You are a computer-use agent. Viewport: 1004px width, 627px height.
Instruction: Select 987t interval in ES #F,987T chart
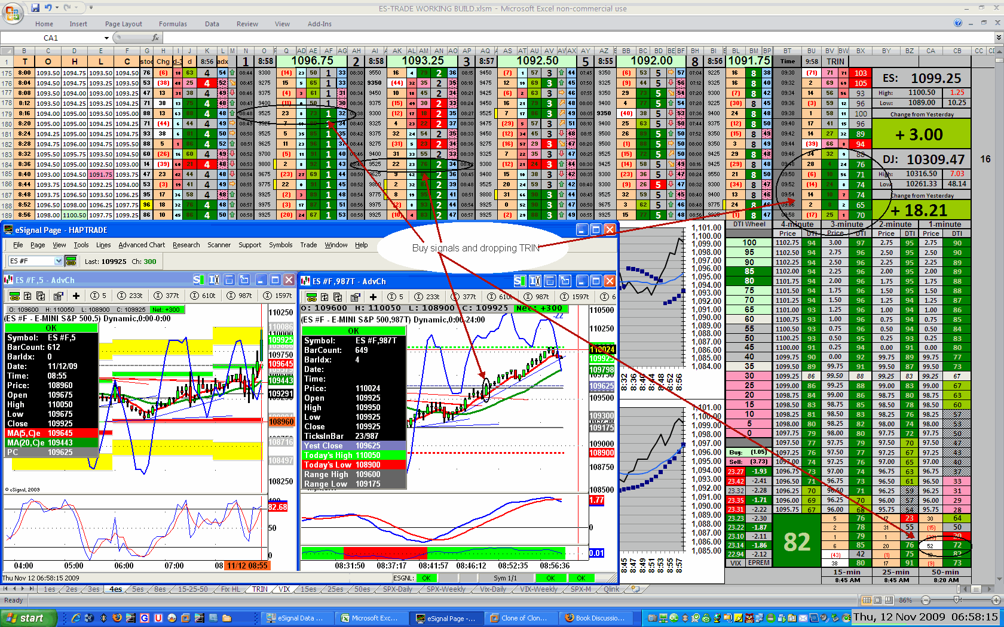[536, 297]
